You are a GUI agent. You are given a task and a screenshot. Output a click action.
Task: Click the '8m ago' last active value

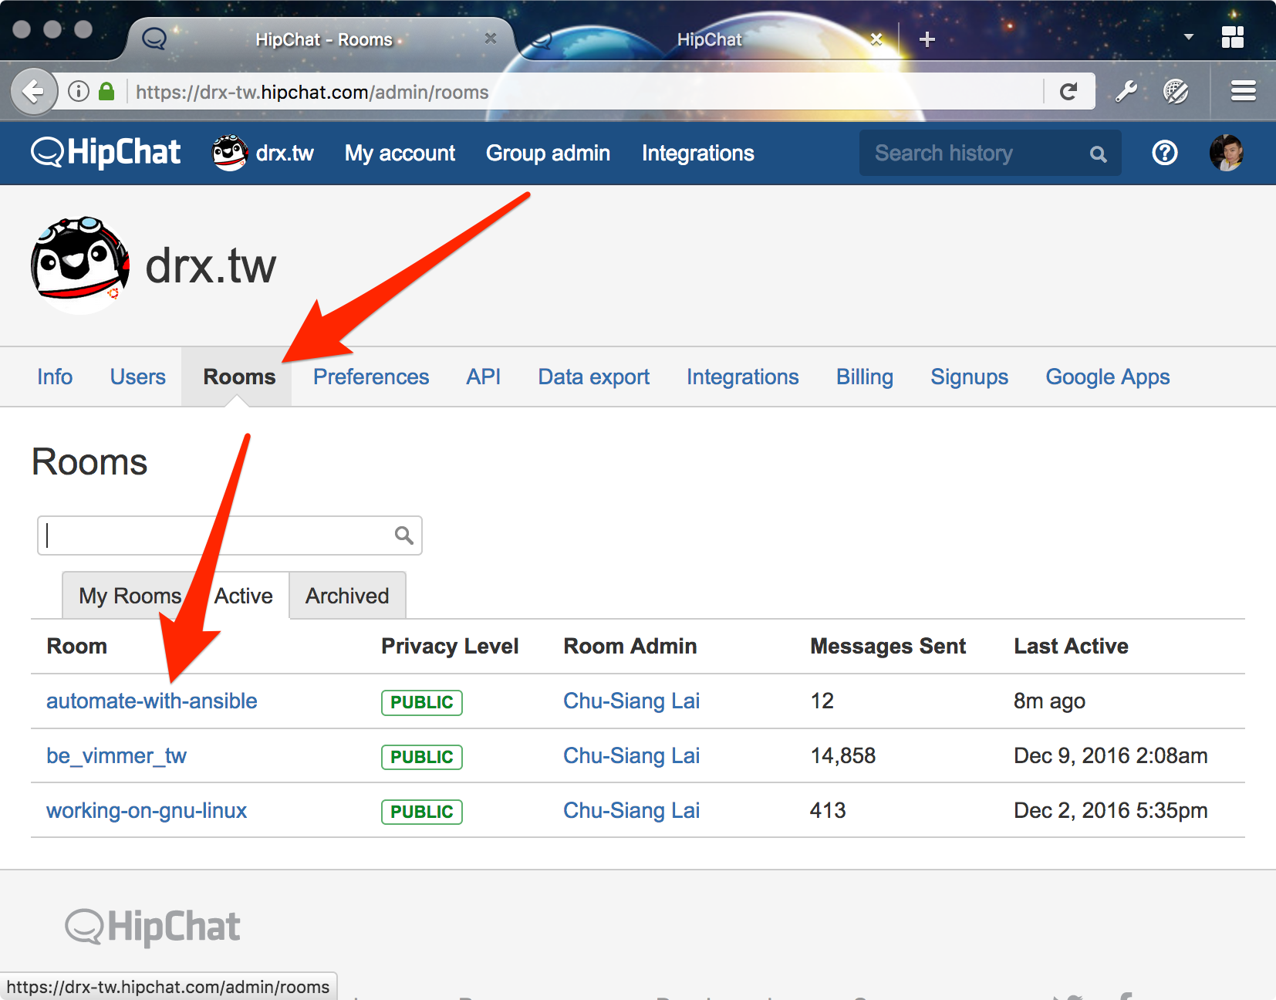1049,701
